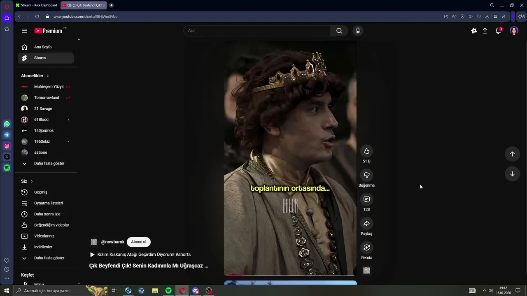Image resolution: width=527 pixels, height=296 pixels.
Task: Open Oynatma listeleri
Action: [46, 203]
